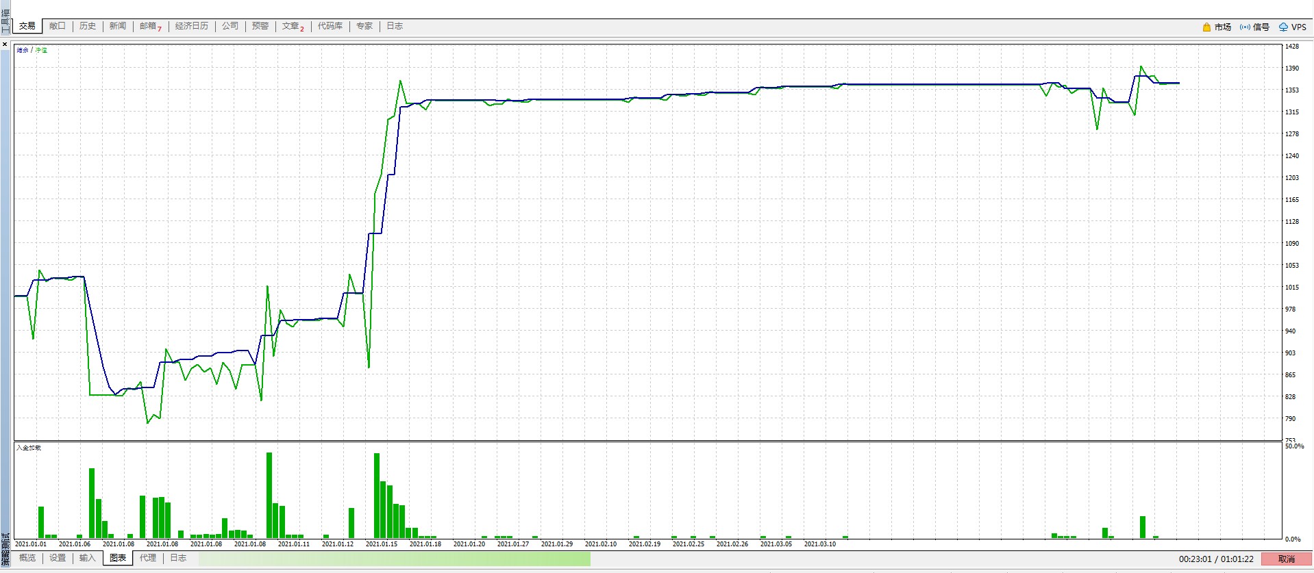The image size is (1314, 573).
Task: Click the 2021.02.10 date label
Action: click(x=601, y=544)
